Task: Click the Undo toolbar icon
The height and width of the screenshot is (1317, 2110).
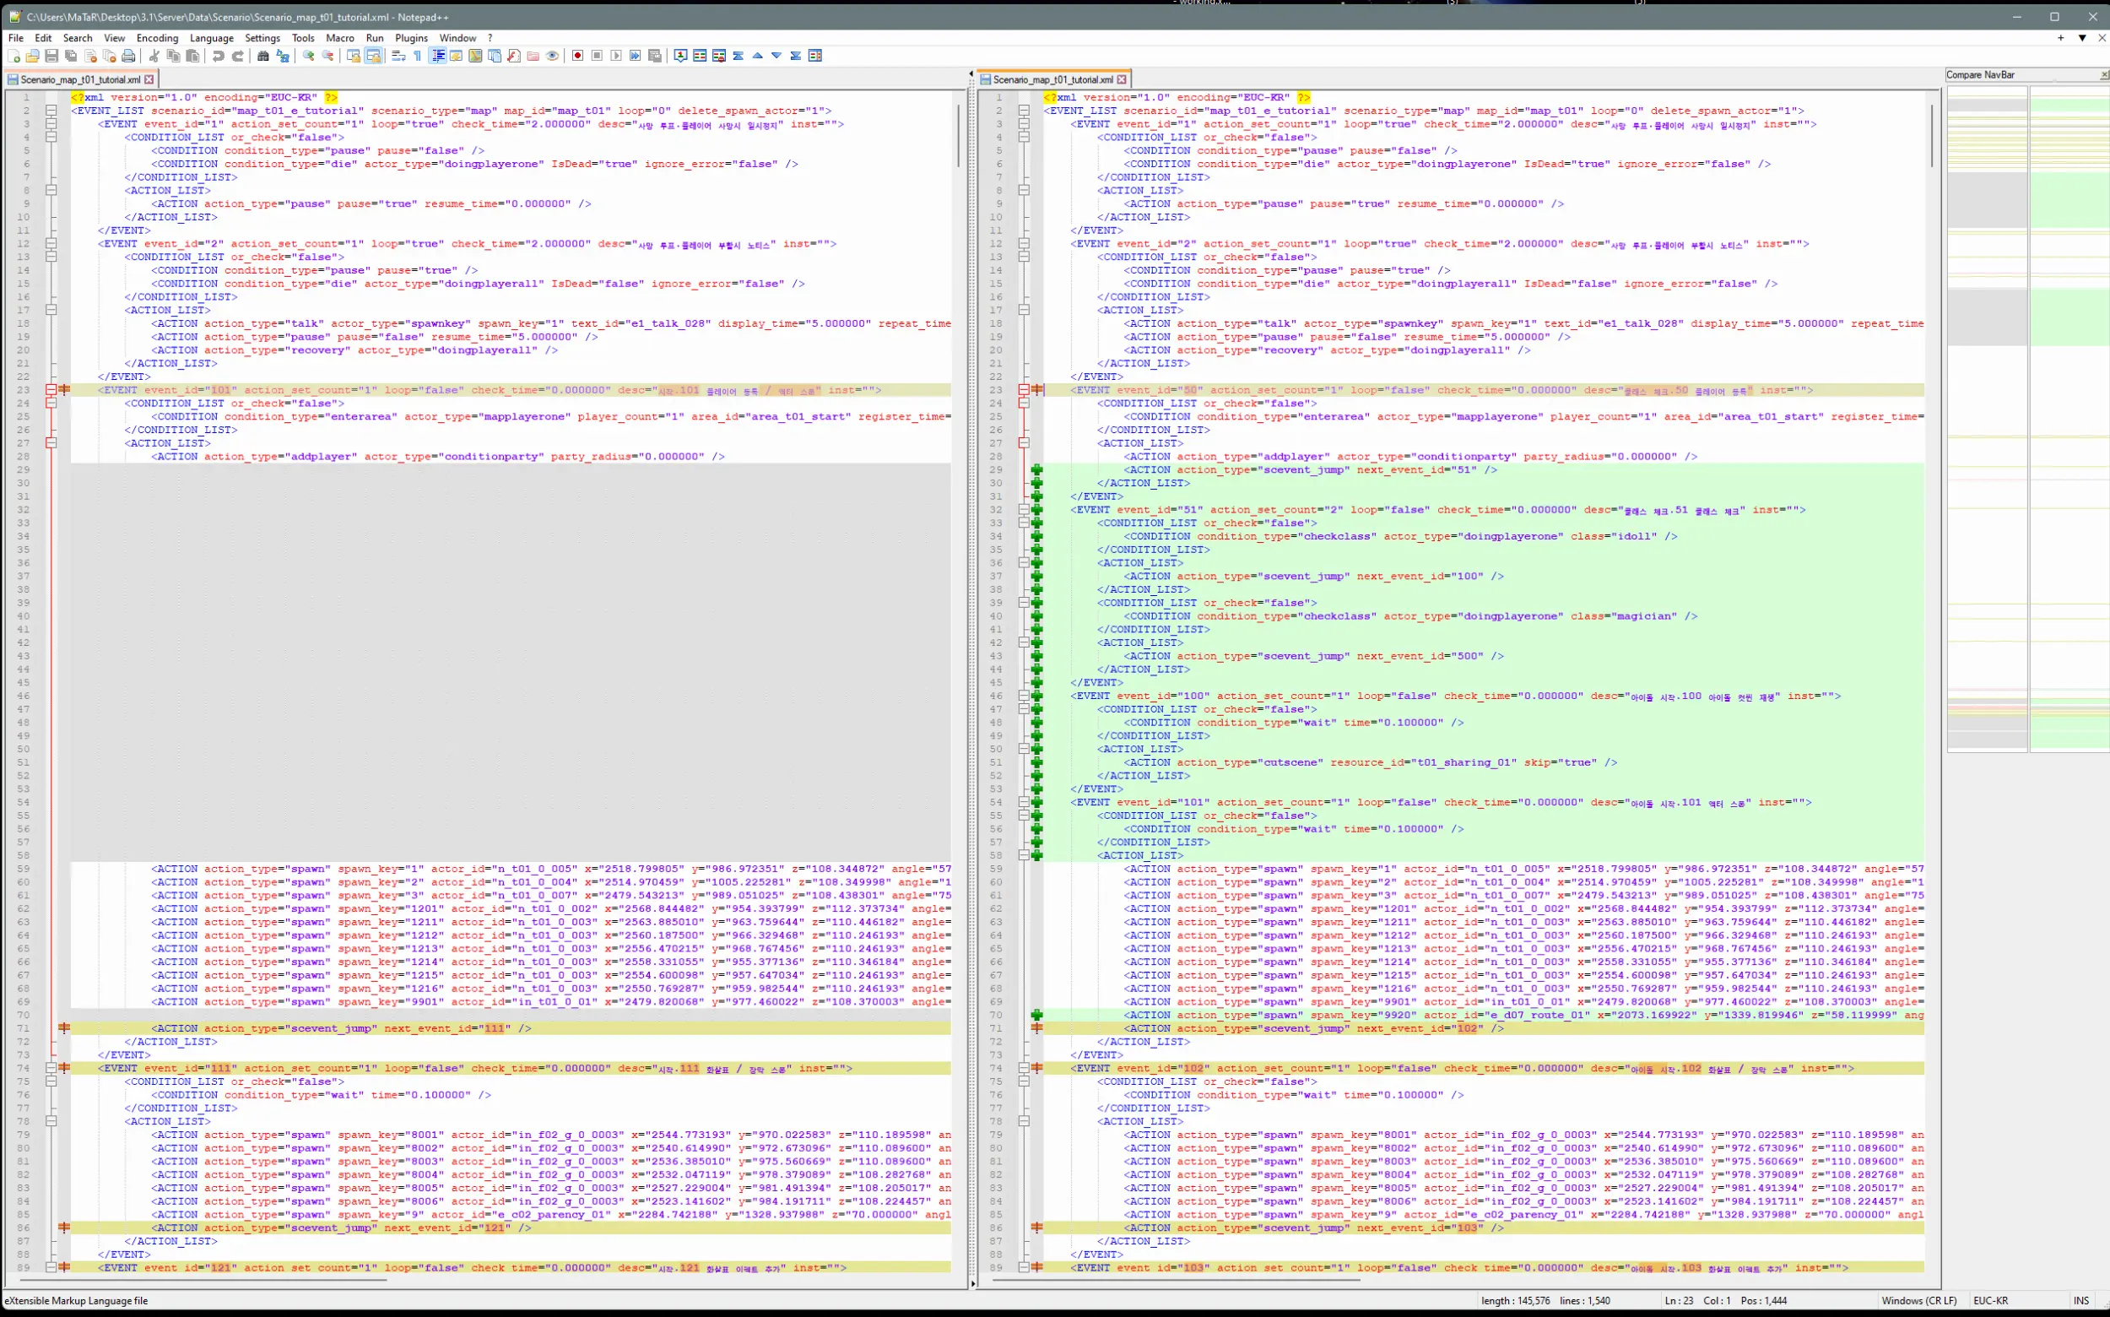Action: click(x=218, y=56)
